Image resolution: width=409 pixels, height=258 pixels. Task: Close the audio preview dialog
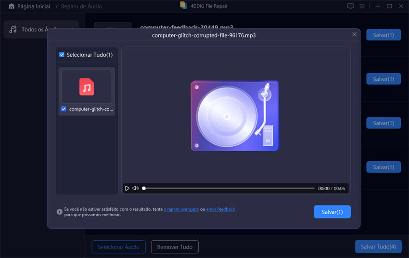pyautogui.click(x=355, y=35)
